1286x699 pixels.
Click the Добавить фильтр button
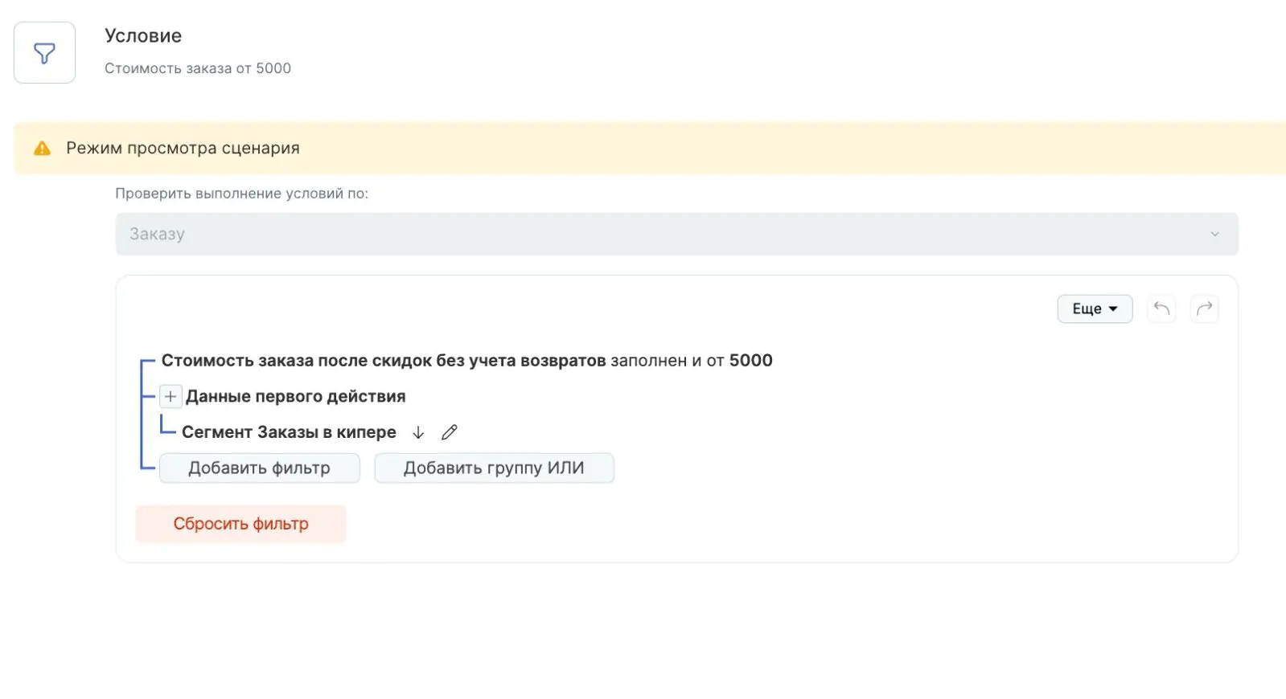[259, 468]
